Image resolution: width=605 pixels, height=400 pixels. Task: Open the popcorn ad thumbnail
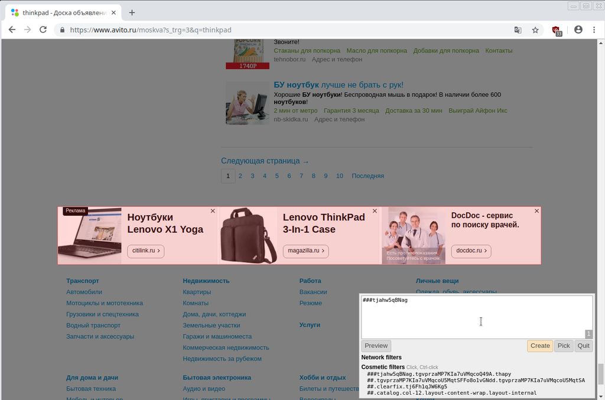248,54
